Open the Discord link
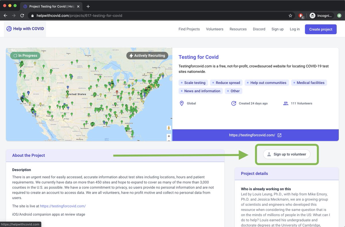This screenshot has height=227, width=345. coord(259,29)
